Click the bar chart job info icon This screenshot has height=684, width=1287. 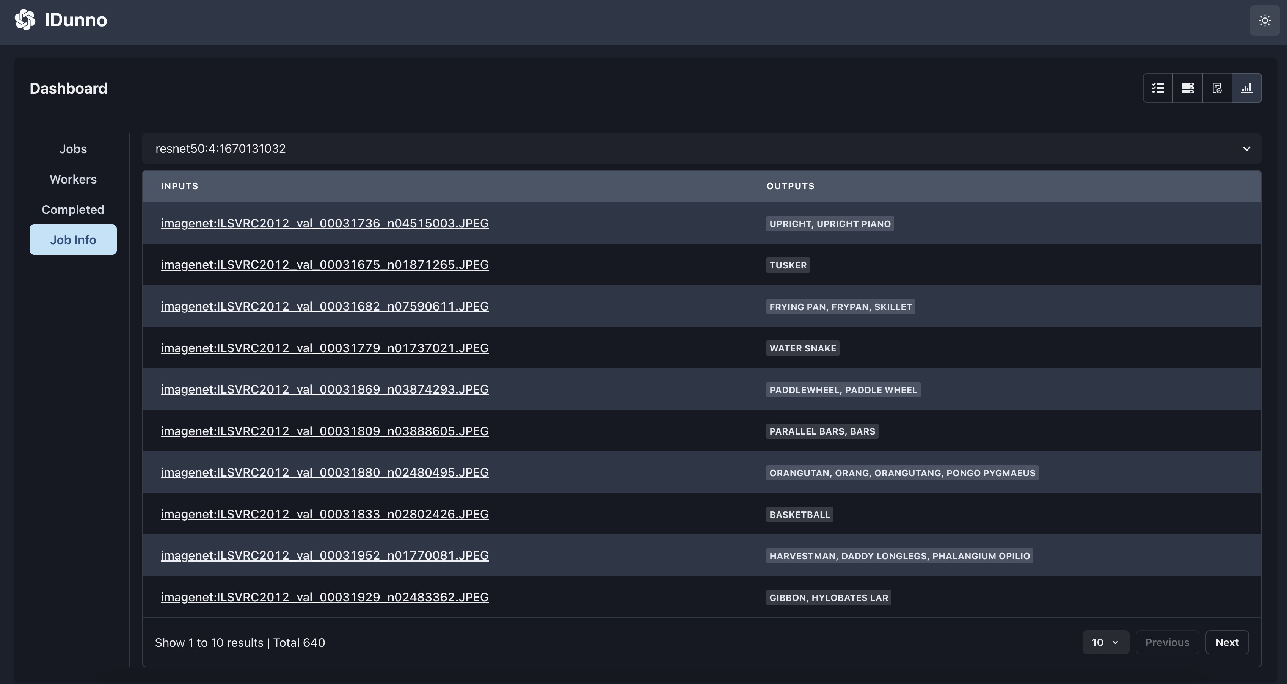point(1246,88)
